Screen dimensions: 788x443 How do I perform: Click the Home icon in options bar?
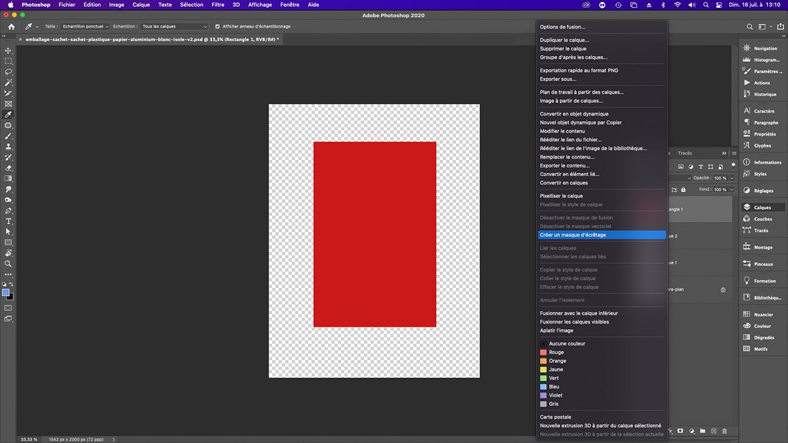point(12,27)
